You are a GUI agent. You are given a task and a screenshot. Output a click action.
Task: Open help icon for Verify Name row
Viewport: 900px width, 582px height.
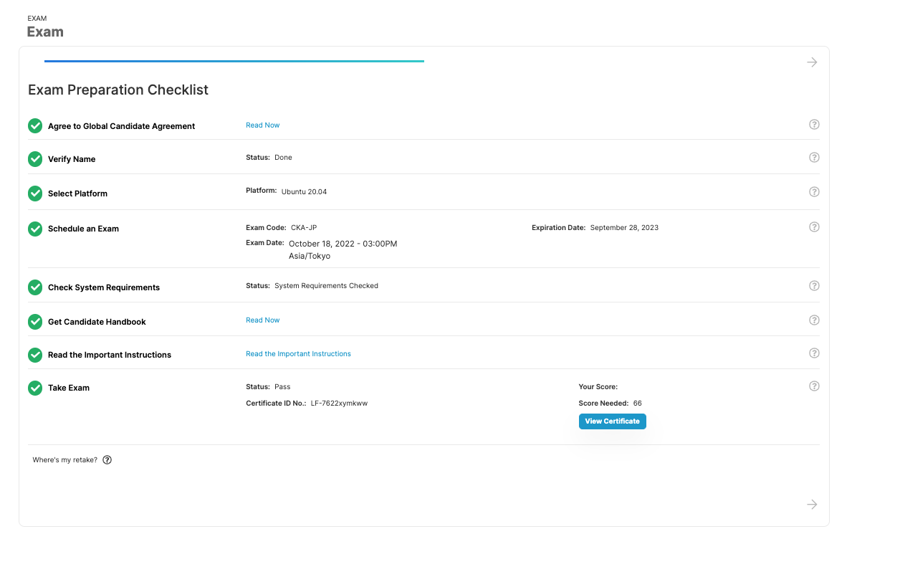814,158
